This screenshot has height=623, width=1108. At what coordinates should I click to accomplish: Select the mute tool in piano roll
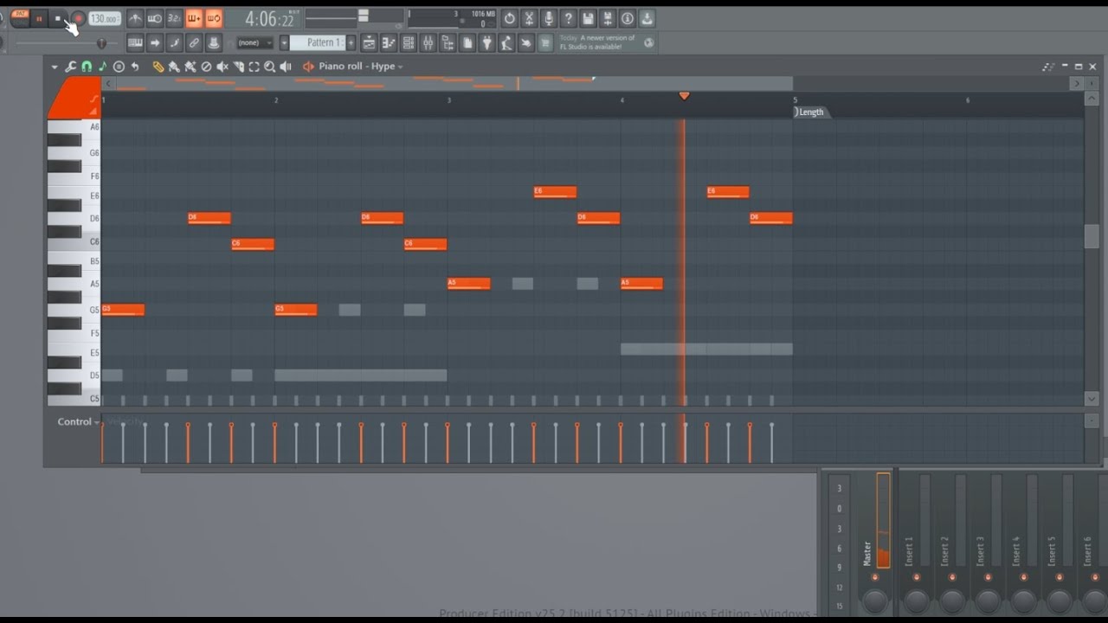point(222,67)
